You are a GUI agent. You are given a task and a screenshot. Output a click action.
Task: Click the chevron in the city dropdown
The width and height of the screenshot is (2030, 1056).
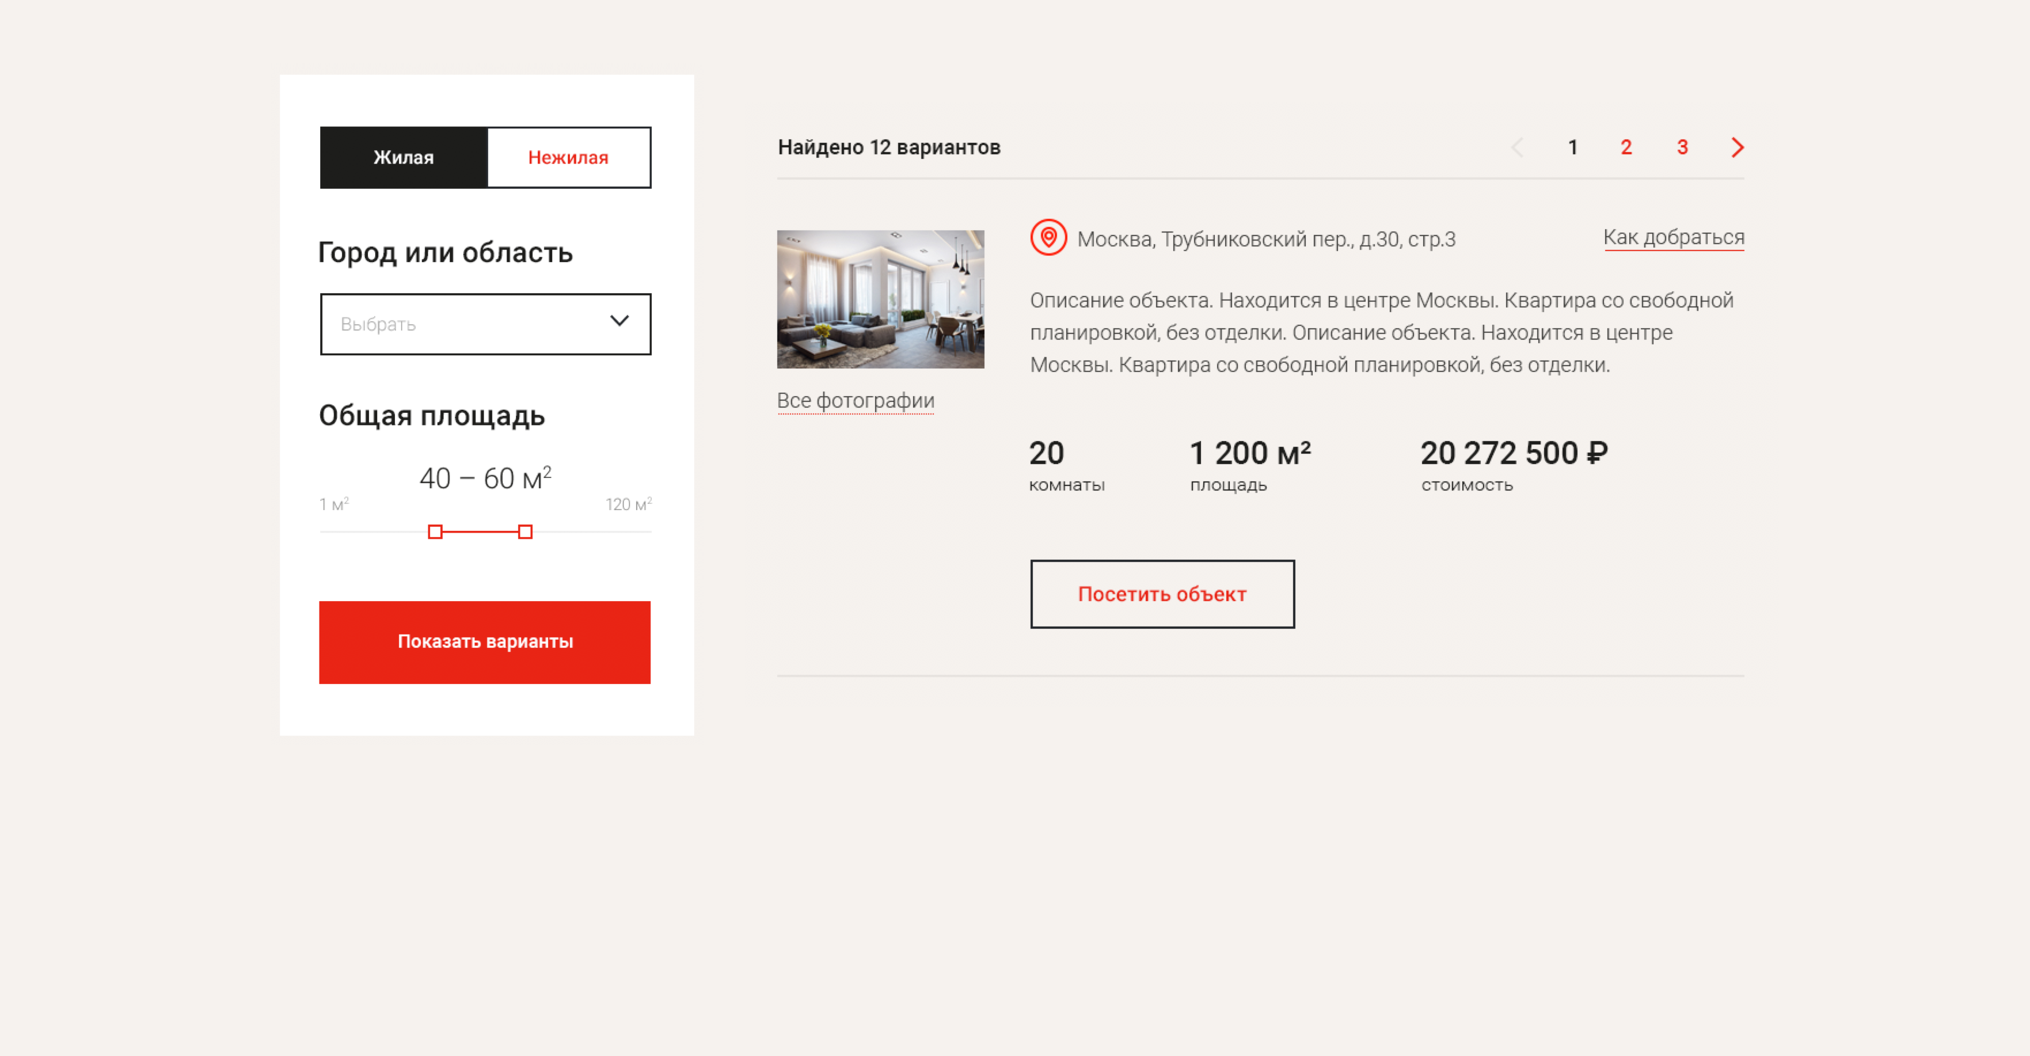click(x=619, y=321)
